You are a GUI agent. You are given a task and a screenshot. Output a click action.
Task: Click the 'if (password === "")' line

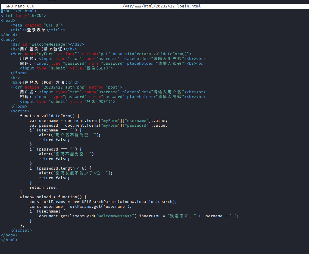pos(56,149)
